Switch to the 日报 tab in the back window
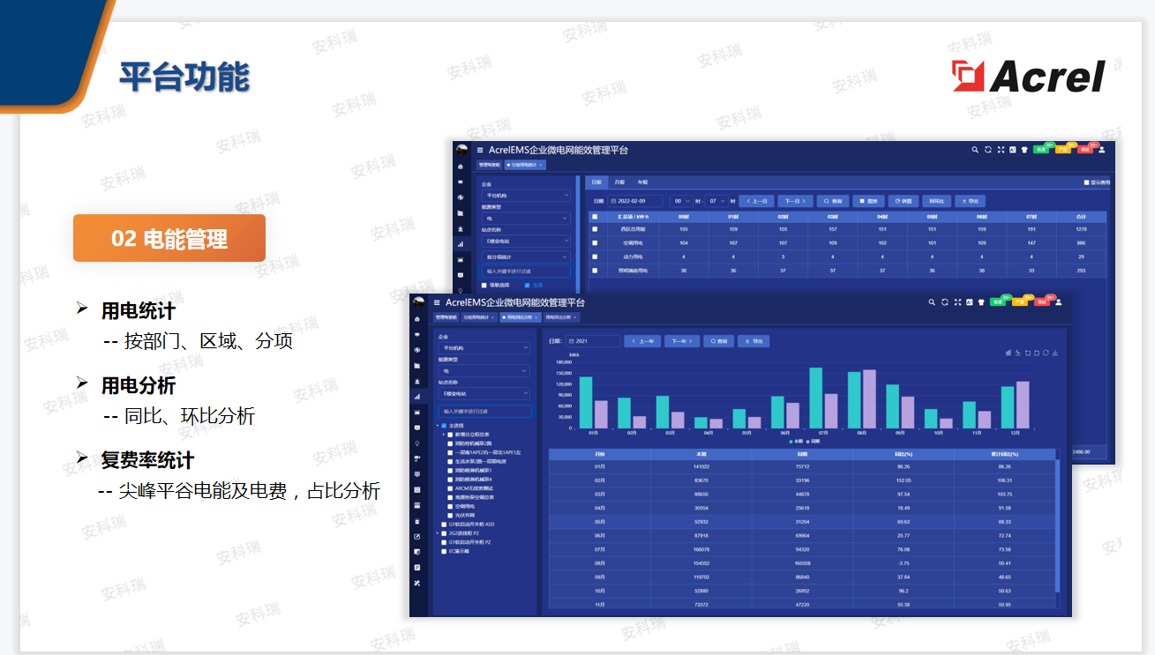Viewport: 1155px width, 655px height. pos(596,182)
